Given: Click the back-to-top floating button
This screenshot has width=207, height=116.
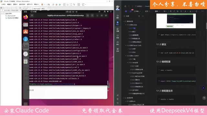Looking at the screenshot, I should point(204,98).
